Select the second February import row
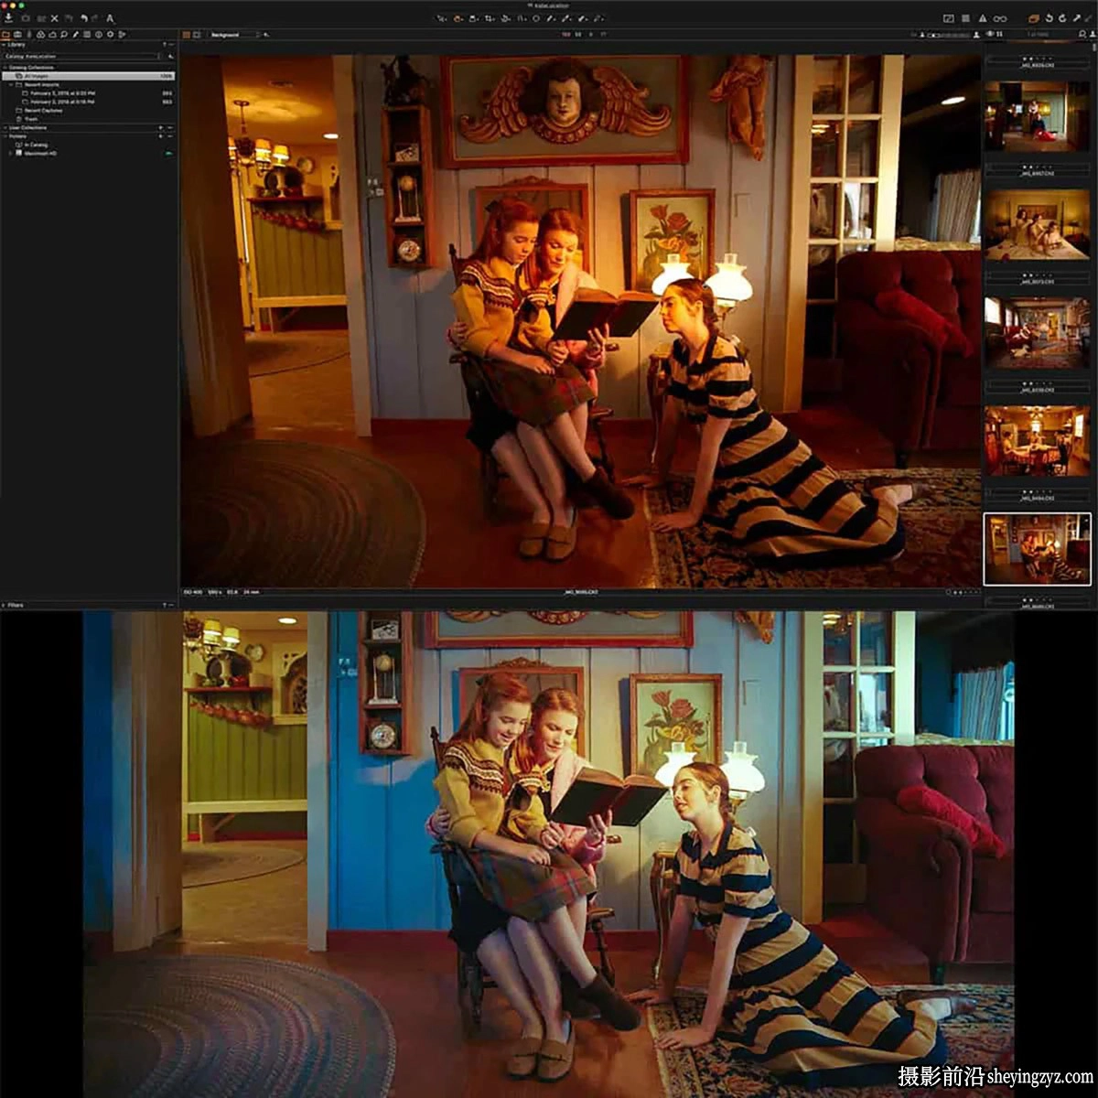 tap(97, 102)
